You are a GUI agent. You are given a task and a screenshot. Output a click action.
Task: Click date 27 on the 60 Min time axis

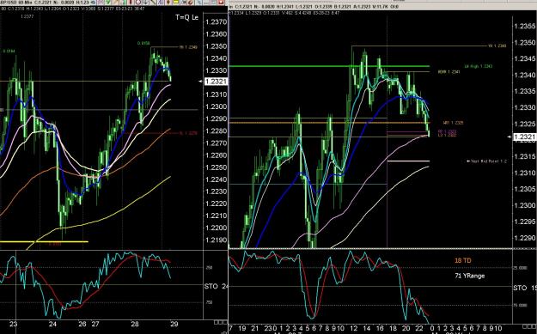95,324
